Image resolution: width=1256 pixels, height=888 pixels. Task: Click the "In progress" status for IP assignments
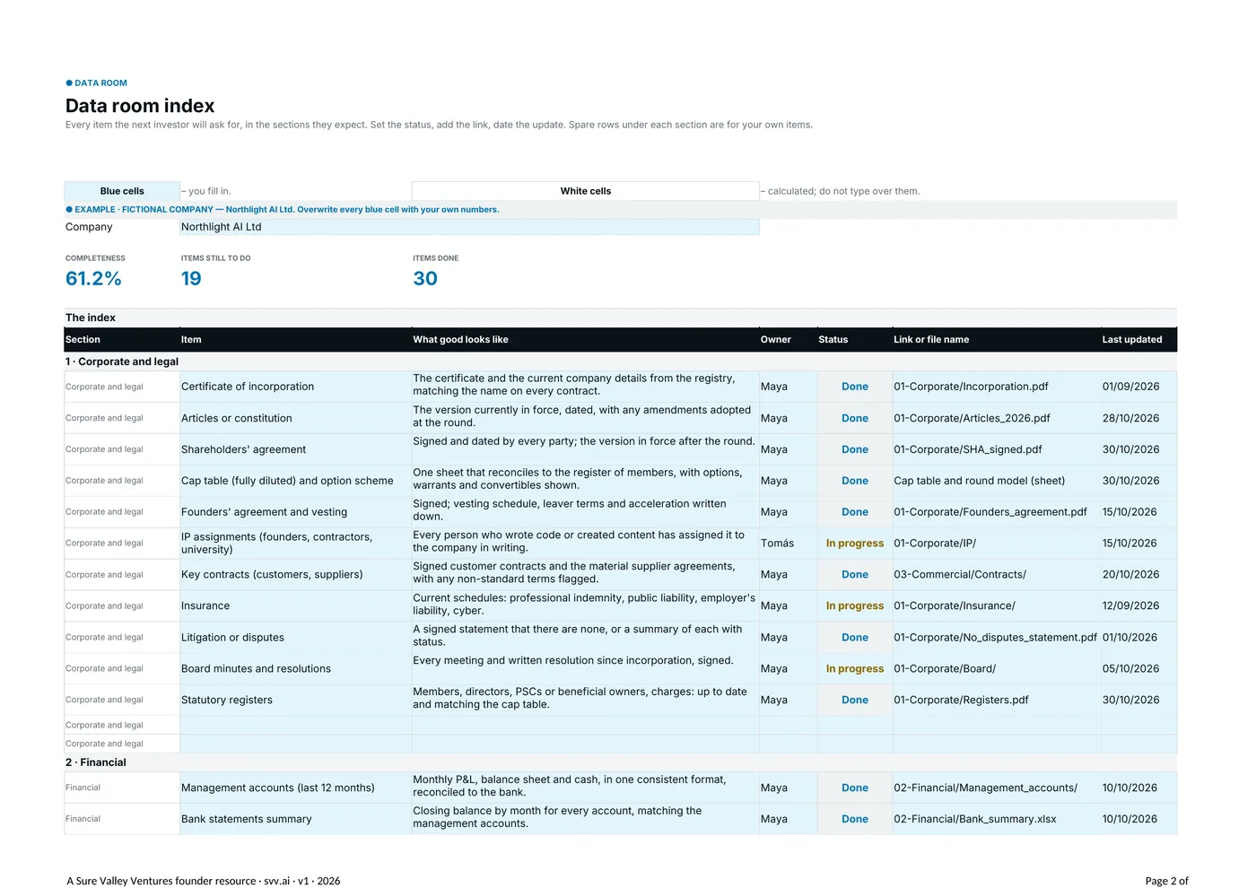855,544
